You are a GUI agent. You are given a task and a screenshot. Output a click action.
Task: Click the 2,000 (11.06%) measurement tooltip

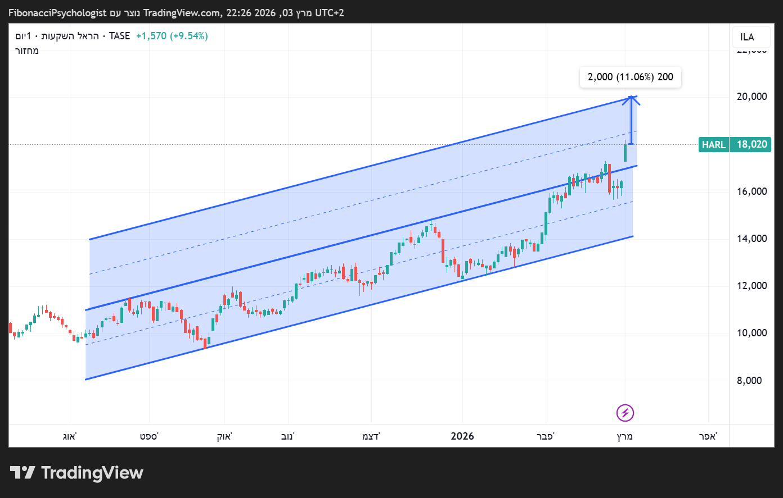(x=630, y=77)
